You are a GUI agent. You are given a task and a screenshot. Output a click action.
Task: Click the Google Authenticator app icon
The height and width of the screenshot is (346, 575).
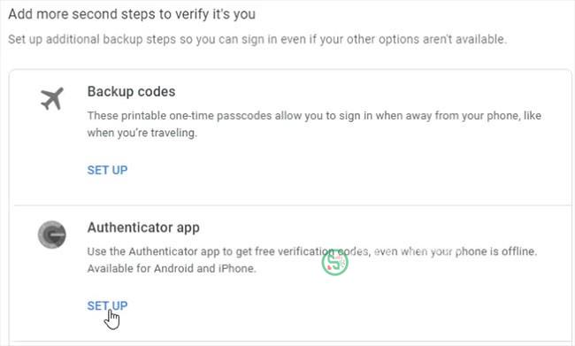click(x=52, y=235)
